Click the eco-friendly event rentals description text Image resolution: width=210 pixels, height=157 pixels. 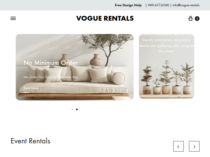(x=166, y=43)
